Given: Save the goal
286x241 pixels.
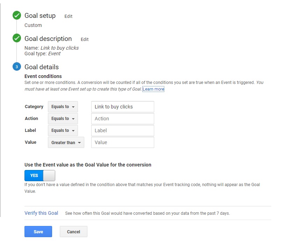Looking at the screenshot, I should (x=38, y=232).
